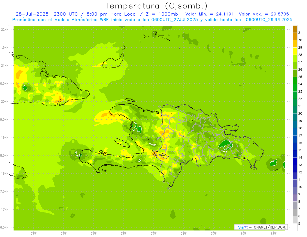Click the "68W" longitude axis label
The image size is (307, 237).
click(x=273, y=234)
